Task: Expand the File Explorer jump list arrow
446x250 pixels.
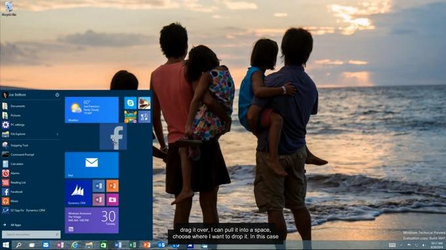Action: [x=58, y=134]
